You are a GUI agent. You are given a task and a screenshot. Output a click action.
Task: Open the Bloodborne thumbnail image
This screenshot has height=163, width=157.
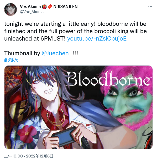pyautogui.click(x=78, y=107)
